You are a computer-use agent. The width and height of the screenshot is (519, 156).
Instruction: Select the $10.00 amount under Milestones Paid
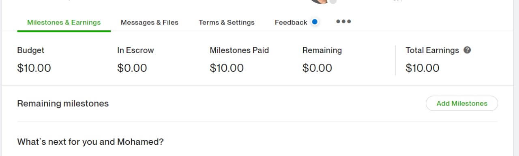(x=227, y=68)
